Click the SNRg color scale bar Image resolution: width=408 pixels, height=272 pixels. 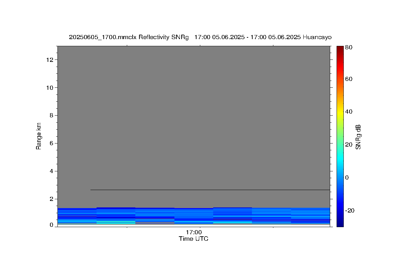(x=340, y=136)
